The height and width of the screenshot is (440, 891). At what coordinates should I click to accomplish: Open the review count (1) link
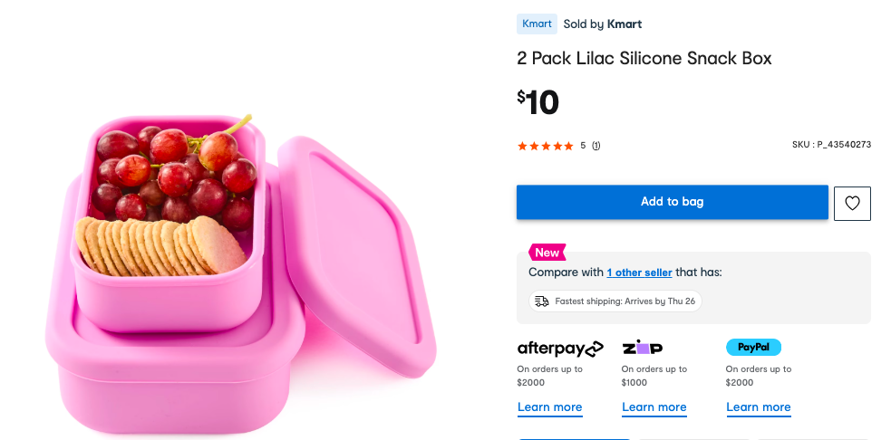[596, 146]
